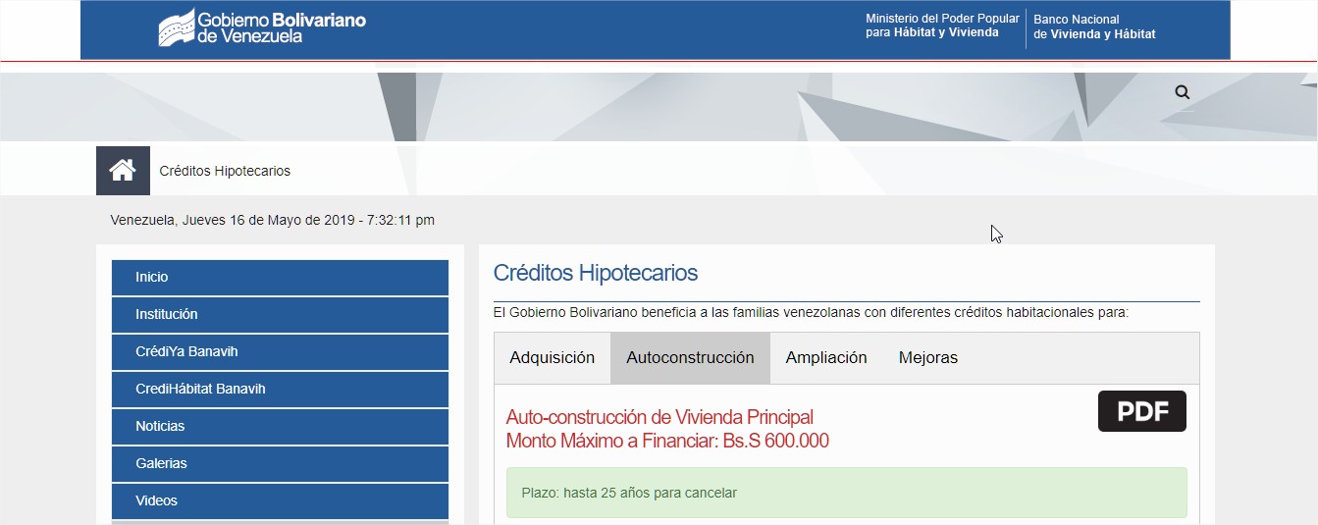1318x525 pixels.
Task: Open Galerias from the sidebar
Action: pos(280,464)
